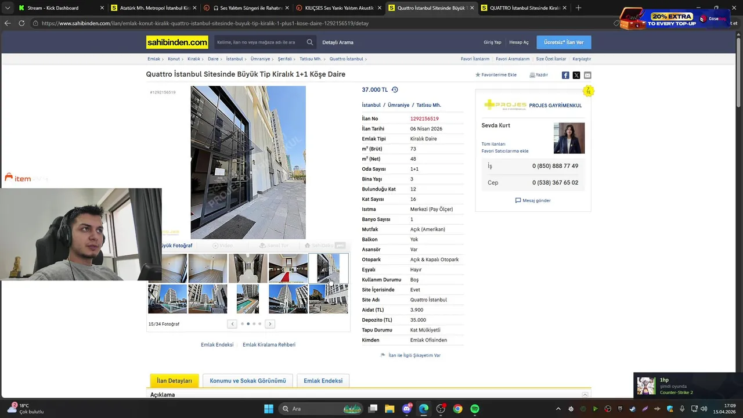Click the agent Sevda Kurt photo
This screenshot has height=418, width=743.
click(x=569, y=138)
